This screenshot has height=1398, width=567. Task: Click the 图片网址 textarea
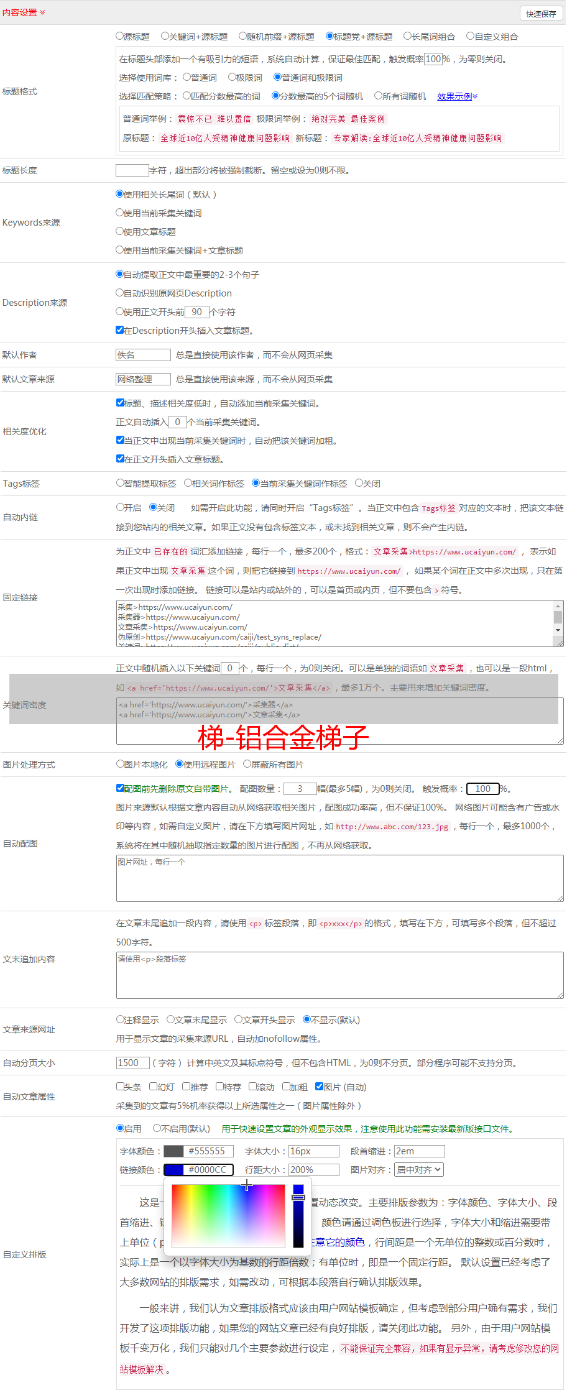339,878
